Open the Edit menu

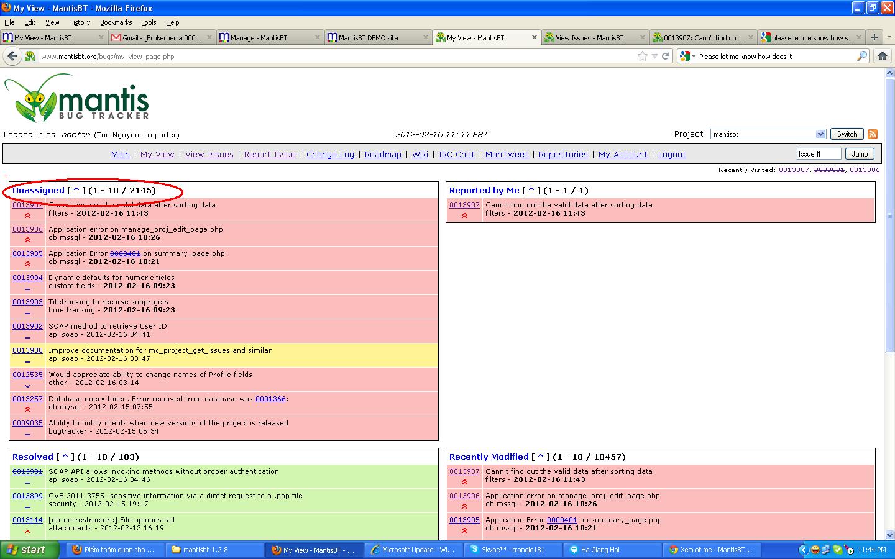(30, 22)
